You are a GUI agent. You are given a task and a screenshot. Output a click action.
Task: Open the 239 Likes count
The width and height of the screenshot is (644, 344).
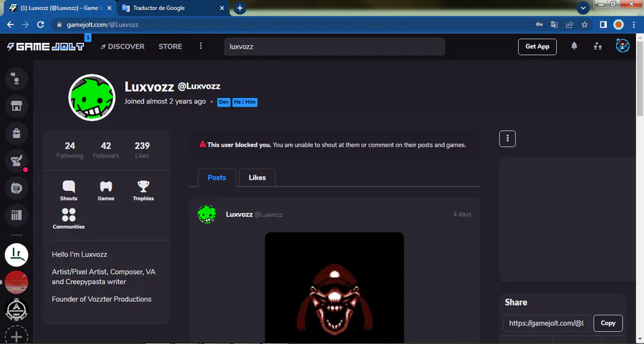point(142,150)
